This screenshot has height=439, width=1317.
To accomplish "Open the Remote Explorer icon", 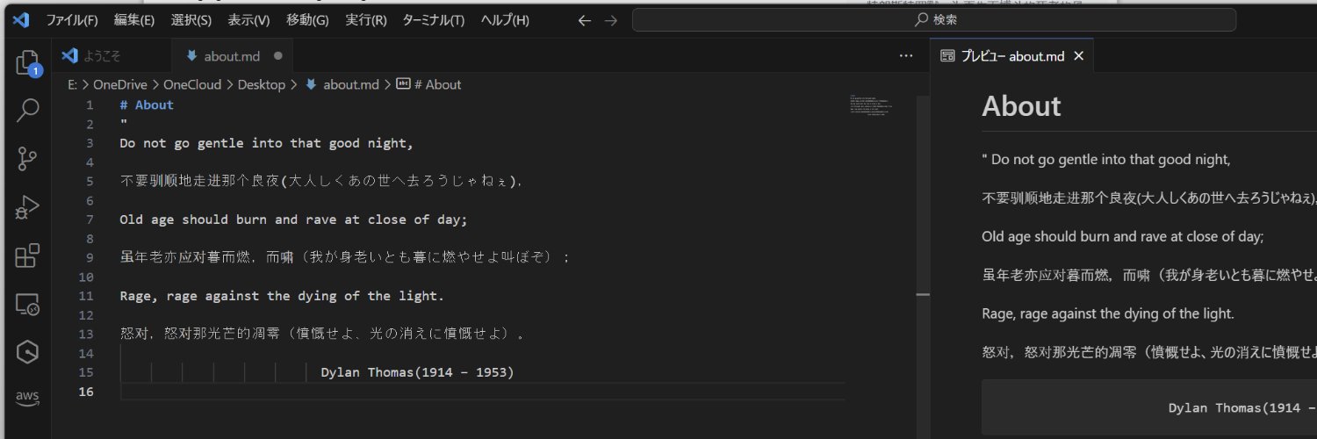I will pos(28,304).
